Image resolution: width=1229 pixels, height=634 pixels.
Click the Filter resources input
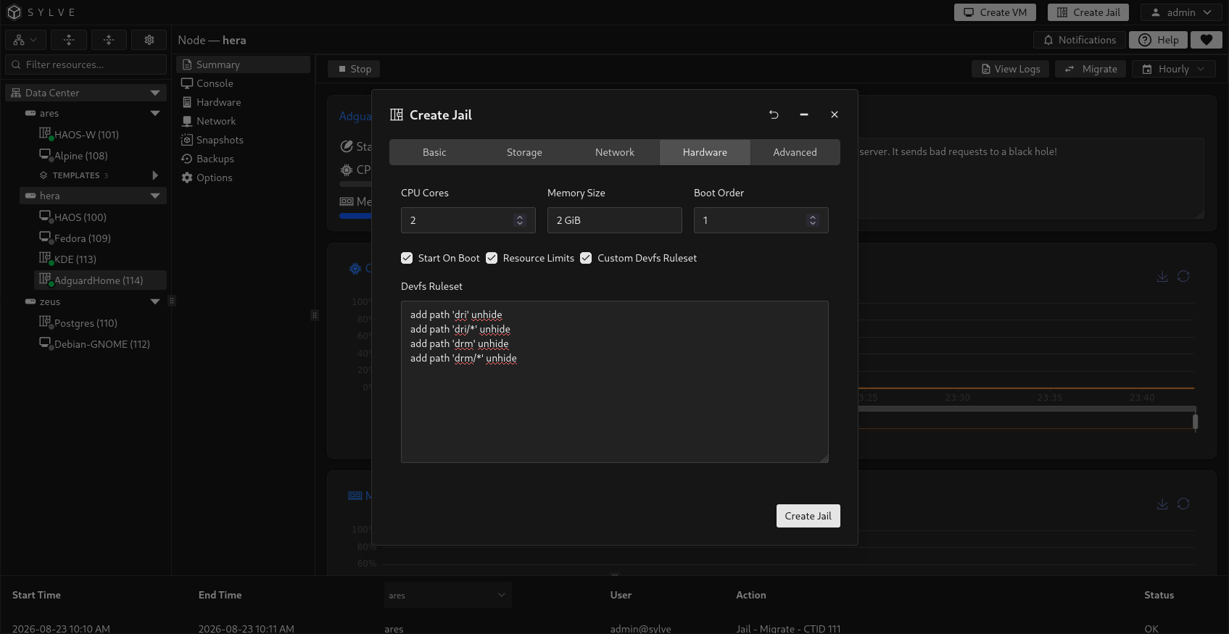86,64
